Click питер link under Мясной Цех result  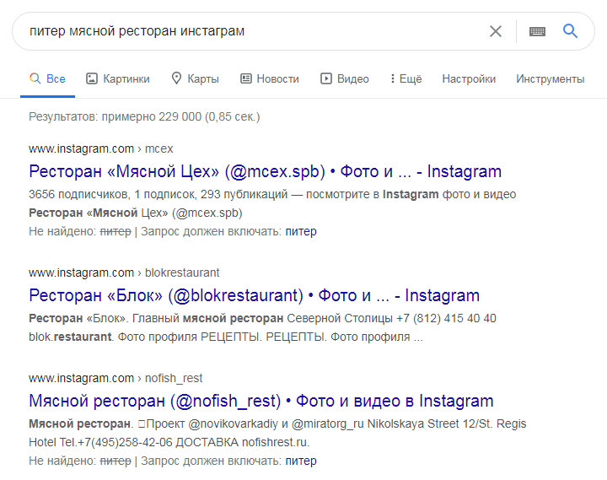click(301, 232)
